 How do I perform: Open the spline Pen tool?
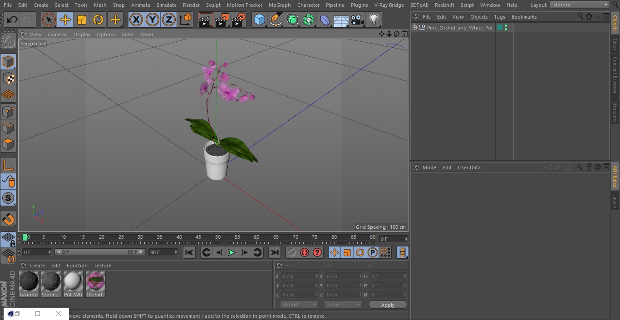pyautogui.click(x=276, y=20)
